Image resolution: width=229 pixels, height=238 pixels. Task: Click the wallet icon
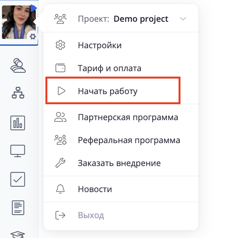point(60,68)
